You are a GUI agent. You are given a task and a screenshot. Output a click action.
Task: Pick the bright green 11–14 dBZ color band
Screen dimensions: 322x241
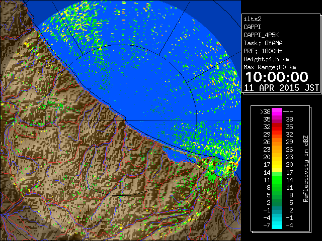[277, 180]
